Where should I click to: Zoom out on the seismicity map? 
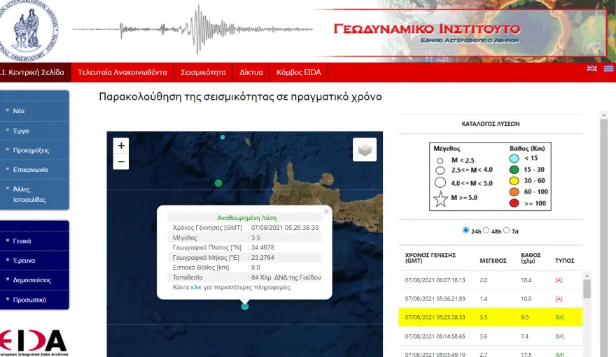(121, 161)
